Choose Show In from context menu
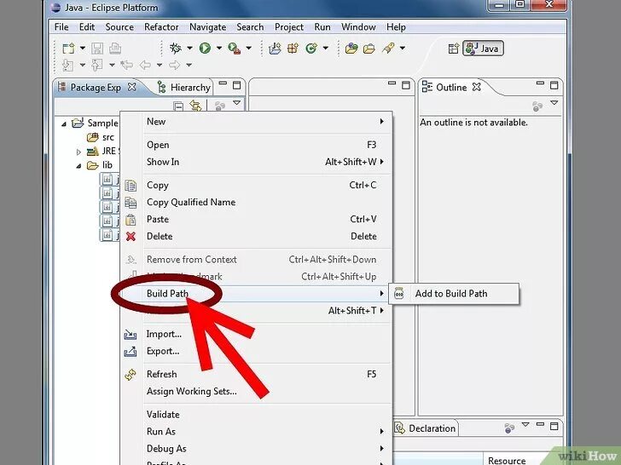Viewport: 621px width, 465px height. (257, 162)
